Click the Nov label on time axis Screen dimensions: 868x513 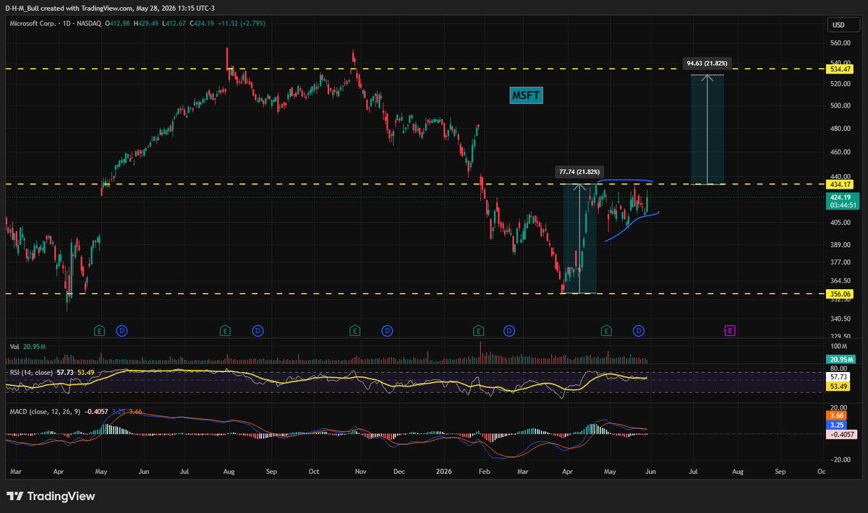[361, 470]
